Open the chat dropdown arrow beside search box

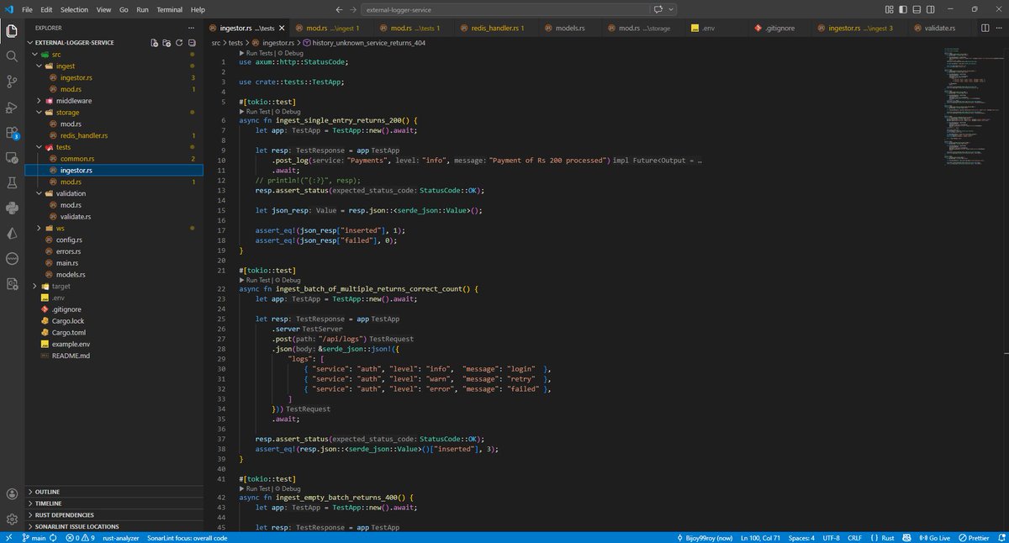(x=672, y=9)
